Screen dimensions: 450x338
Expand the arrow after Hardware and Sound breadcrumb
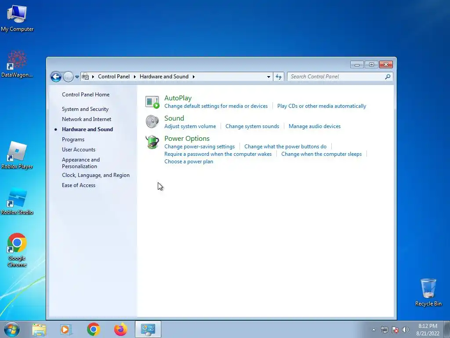click(x=194, y=77)
